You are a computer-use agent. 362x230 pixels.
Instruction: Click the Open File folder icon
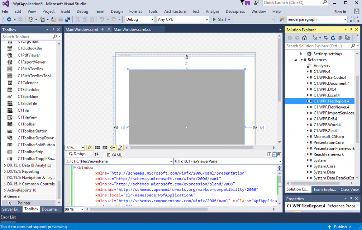click(x=53, y=19)
